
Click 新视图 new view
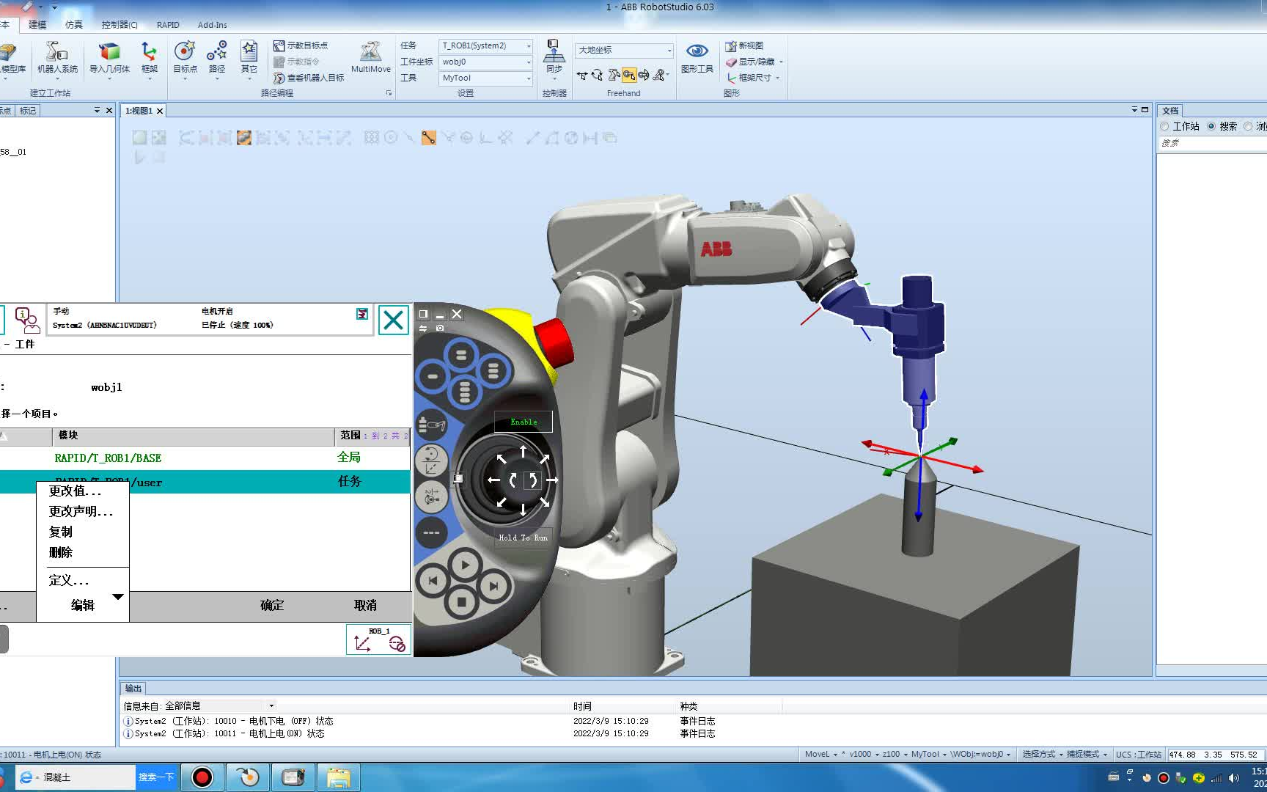click(x=745, y=45)
